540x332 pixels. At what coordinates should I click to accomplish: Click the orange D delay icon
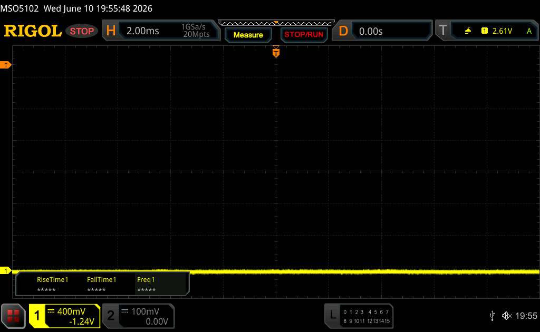343,31
